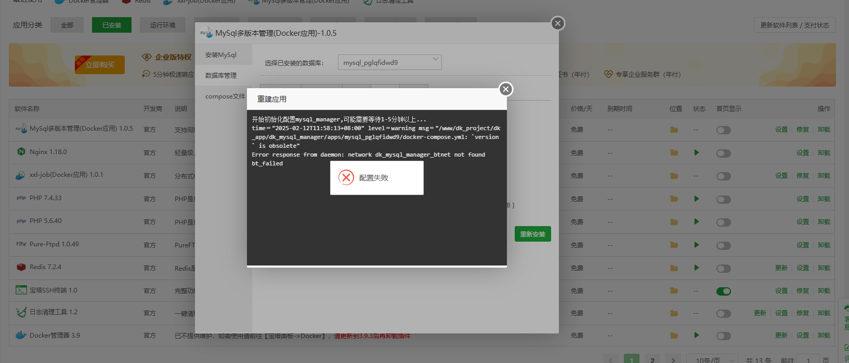Close the MySql多版本管理 window
The width and height of the screenshot is (849, 363).
[558, 23]
